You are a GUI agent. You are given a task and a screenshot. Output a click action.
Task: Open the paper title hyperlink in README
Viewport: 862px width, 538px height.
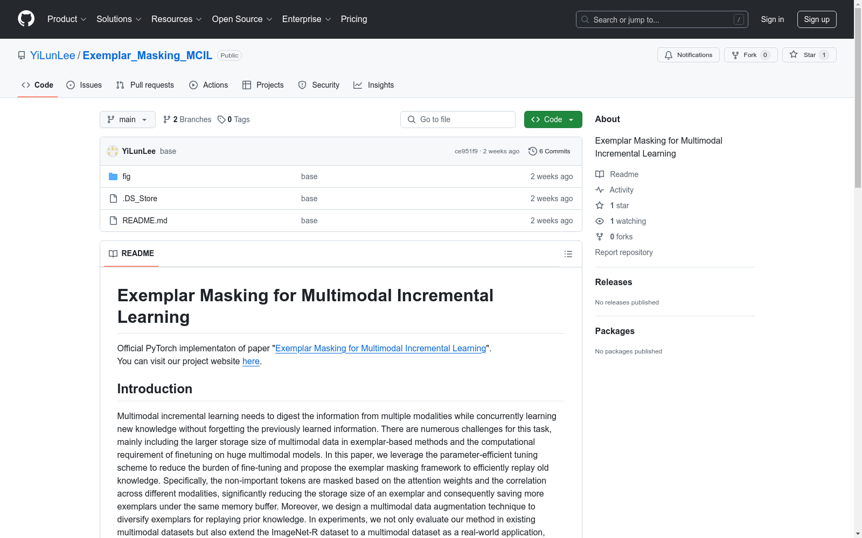pyautogui.click(x=381, y=348)
